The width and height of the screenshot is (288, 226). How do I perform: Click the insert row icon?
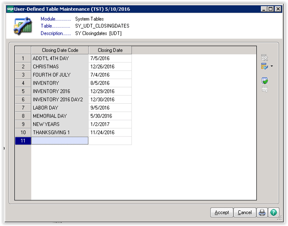click(x=264, y=67)
